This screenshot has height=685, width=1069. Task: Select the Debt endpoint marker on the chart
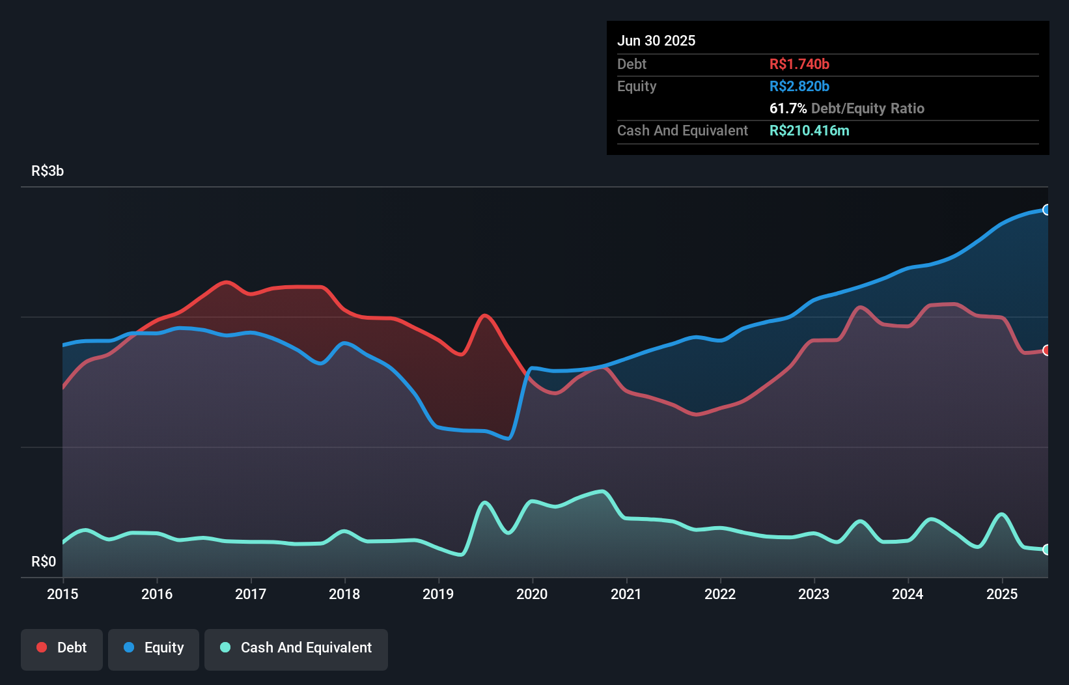pos(1047,350)
